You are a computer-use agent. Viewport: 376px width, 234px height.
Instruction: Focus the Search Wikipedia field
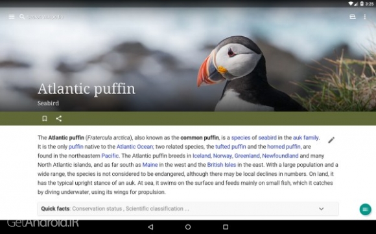pos(45,17)
